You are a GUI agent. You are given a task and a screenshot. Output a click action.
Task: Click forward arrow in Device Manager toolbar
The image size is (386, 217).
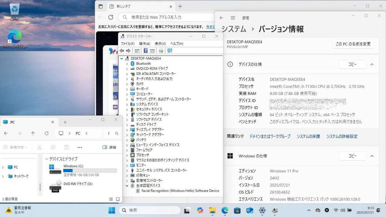[x=128, y=51]
